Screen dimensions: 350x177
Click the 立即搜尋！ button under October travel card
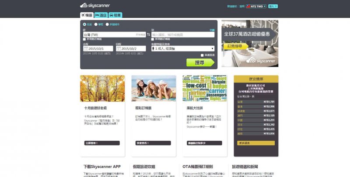[102, 143]
